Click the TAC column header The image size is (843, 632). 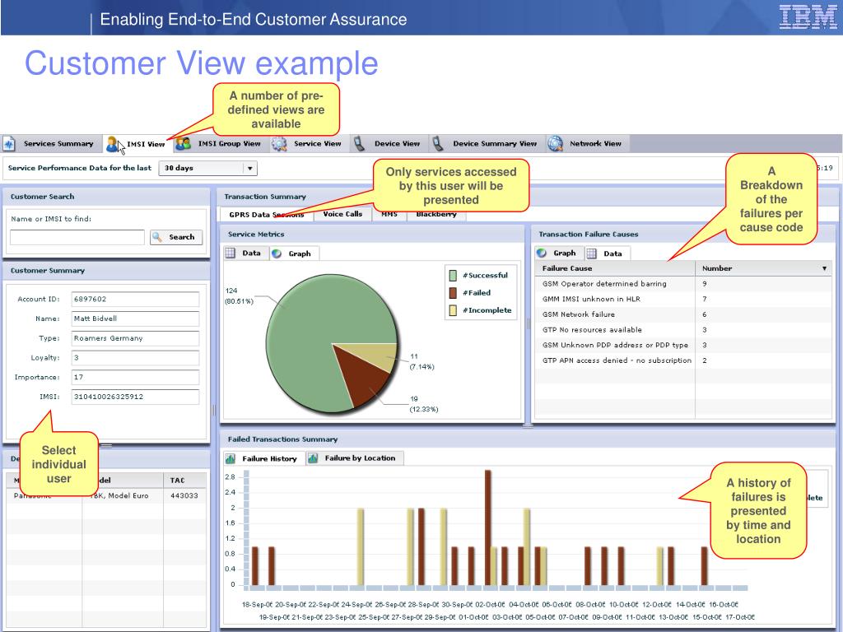(184, 481)
